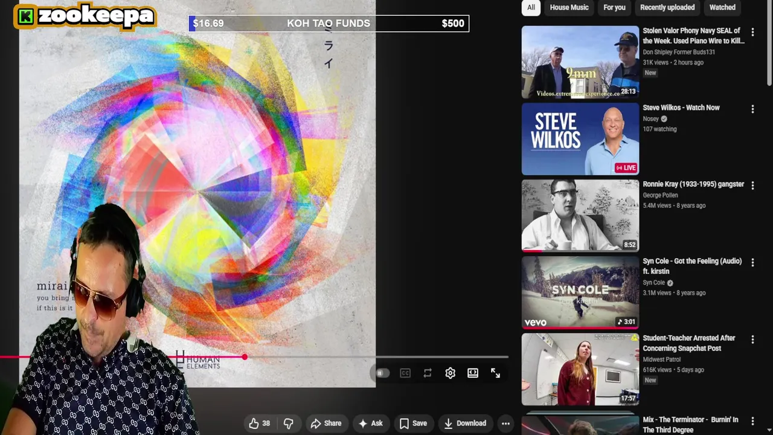Open options menu for Student-Teacher Arrested video
This screenshot has height=435, width=773.
click(x=752, y=340)
